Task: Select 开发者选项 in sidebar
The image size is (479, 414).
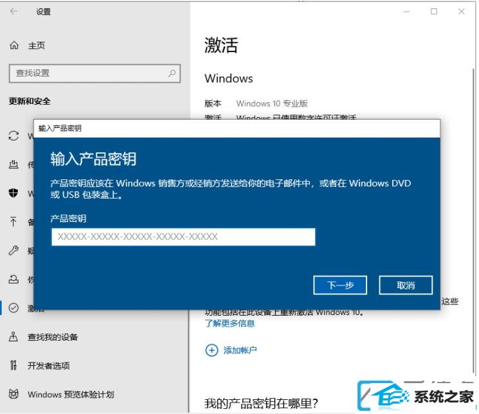Action: pyautogui.click(x=49, y=366)
